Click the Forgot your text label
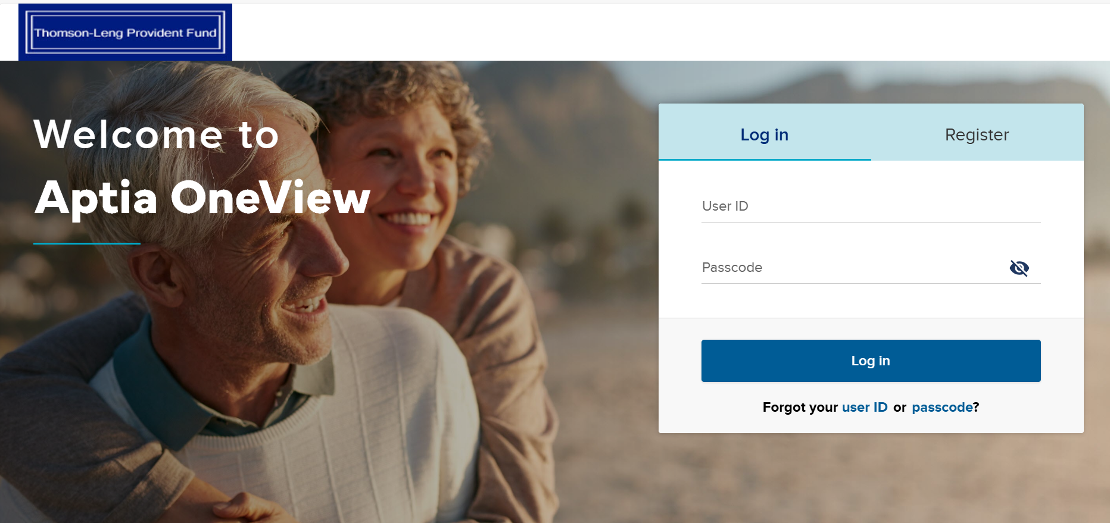 pyautogui.click(x=800, y=408)
